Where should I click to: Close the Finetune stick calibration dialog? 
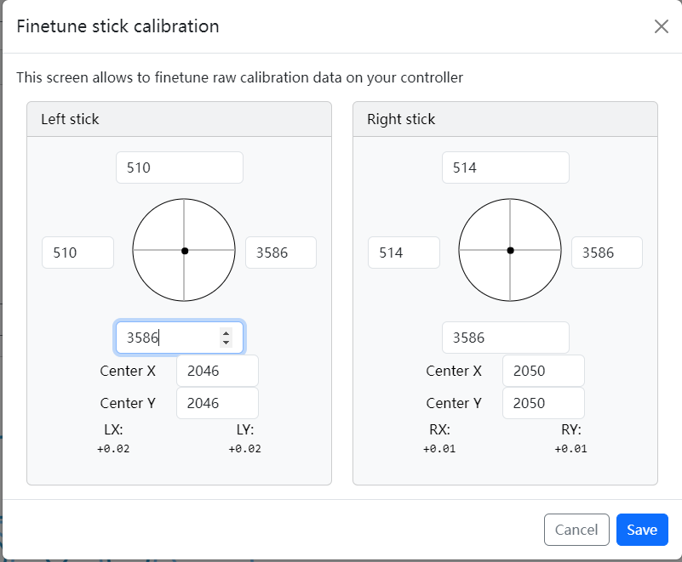pos(661,26)
